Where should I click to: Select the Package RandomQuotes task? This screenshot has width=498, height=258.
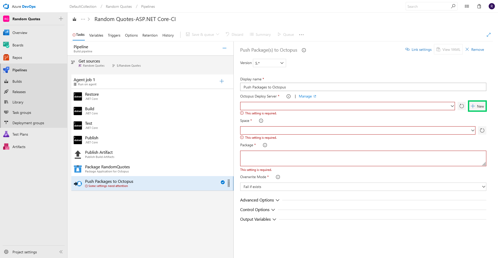pyautogui.click(x=152, y=169)
